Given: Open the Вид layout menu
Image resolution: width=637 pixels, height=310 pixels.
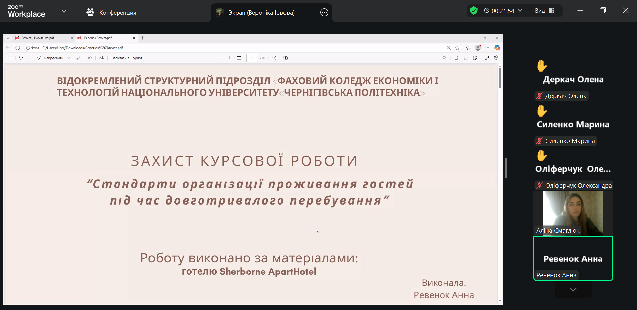Looking at the screenshot, I should click(544, 11).
